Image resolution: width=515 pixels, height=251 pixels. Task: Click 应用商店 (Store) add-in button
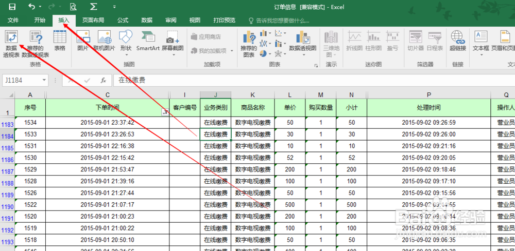pyautogui.click(x=206, y=37)
